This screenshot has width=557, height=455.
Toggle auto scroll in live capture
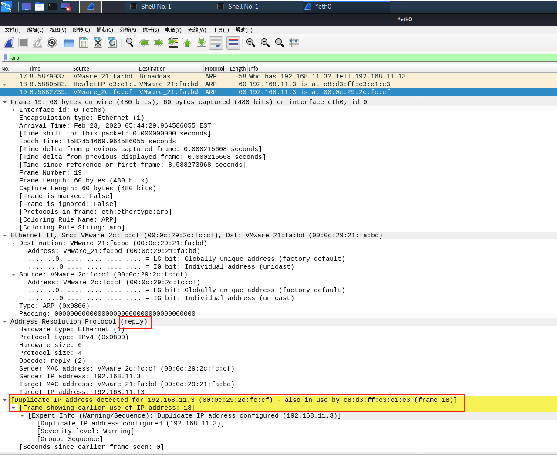(x=216, y=43)
